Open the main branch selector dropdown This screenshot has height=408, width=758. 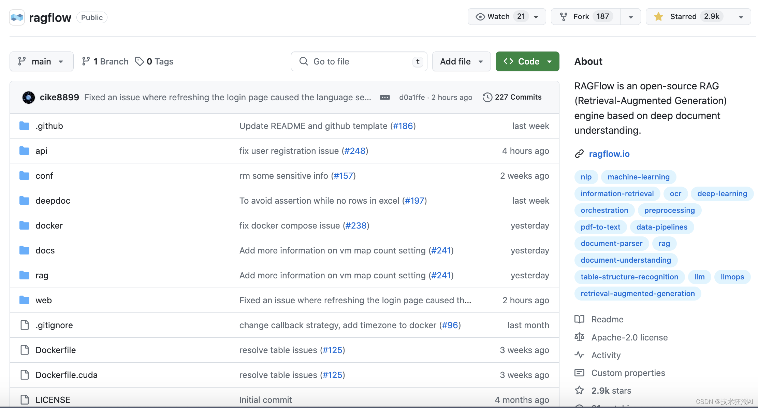pyautogui.click(x=41, y=61)
